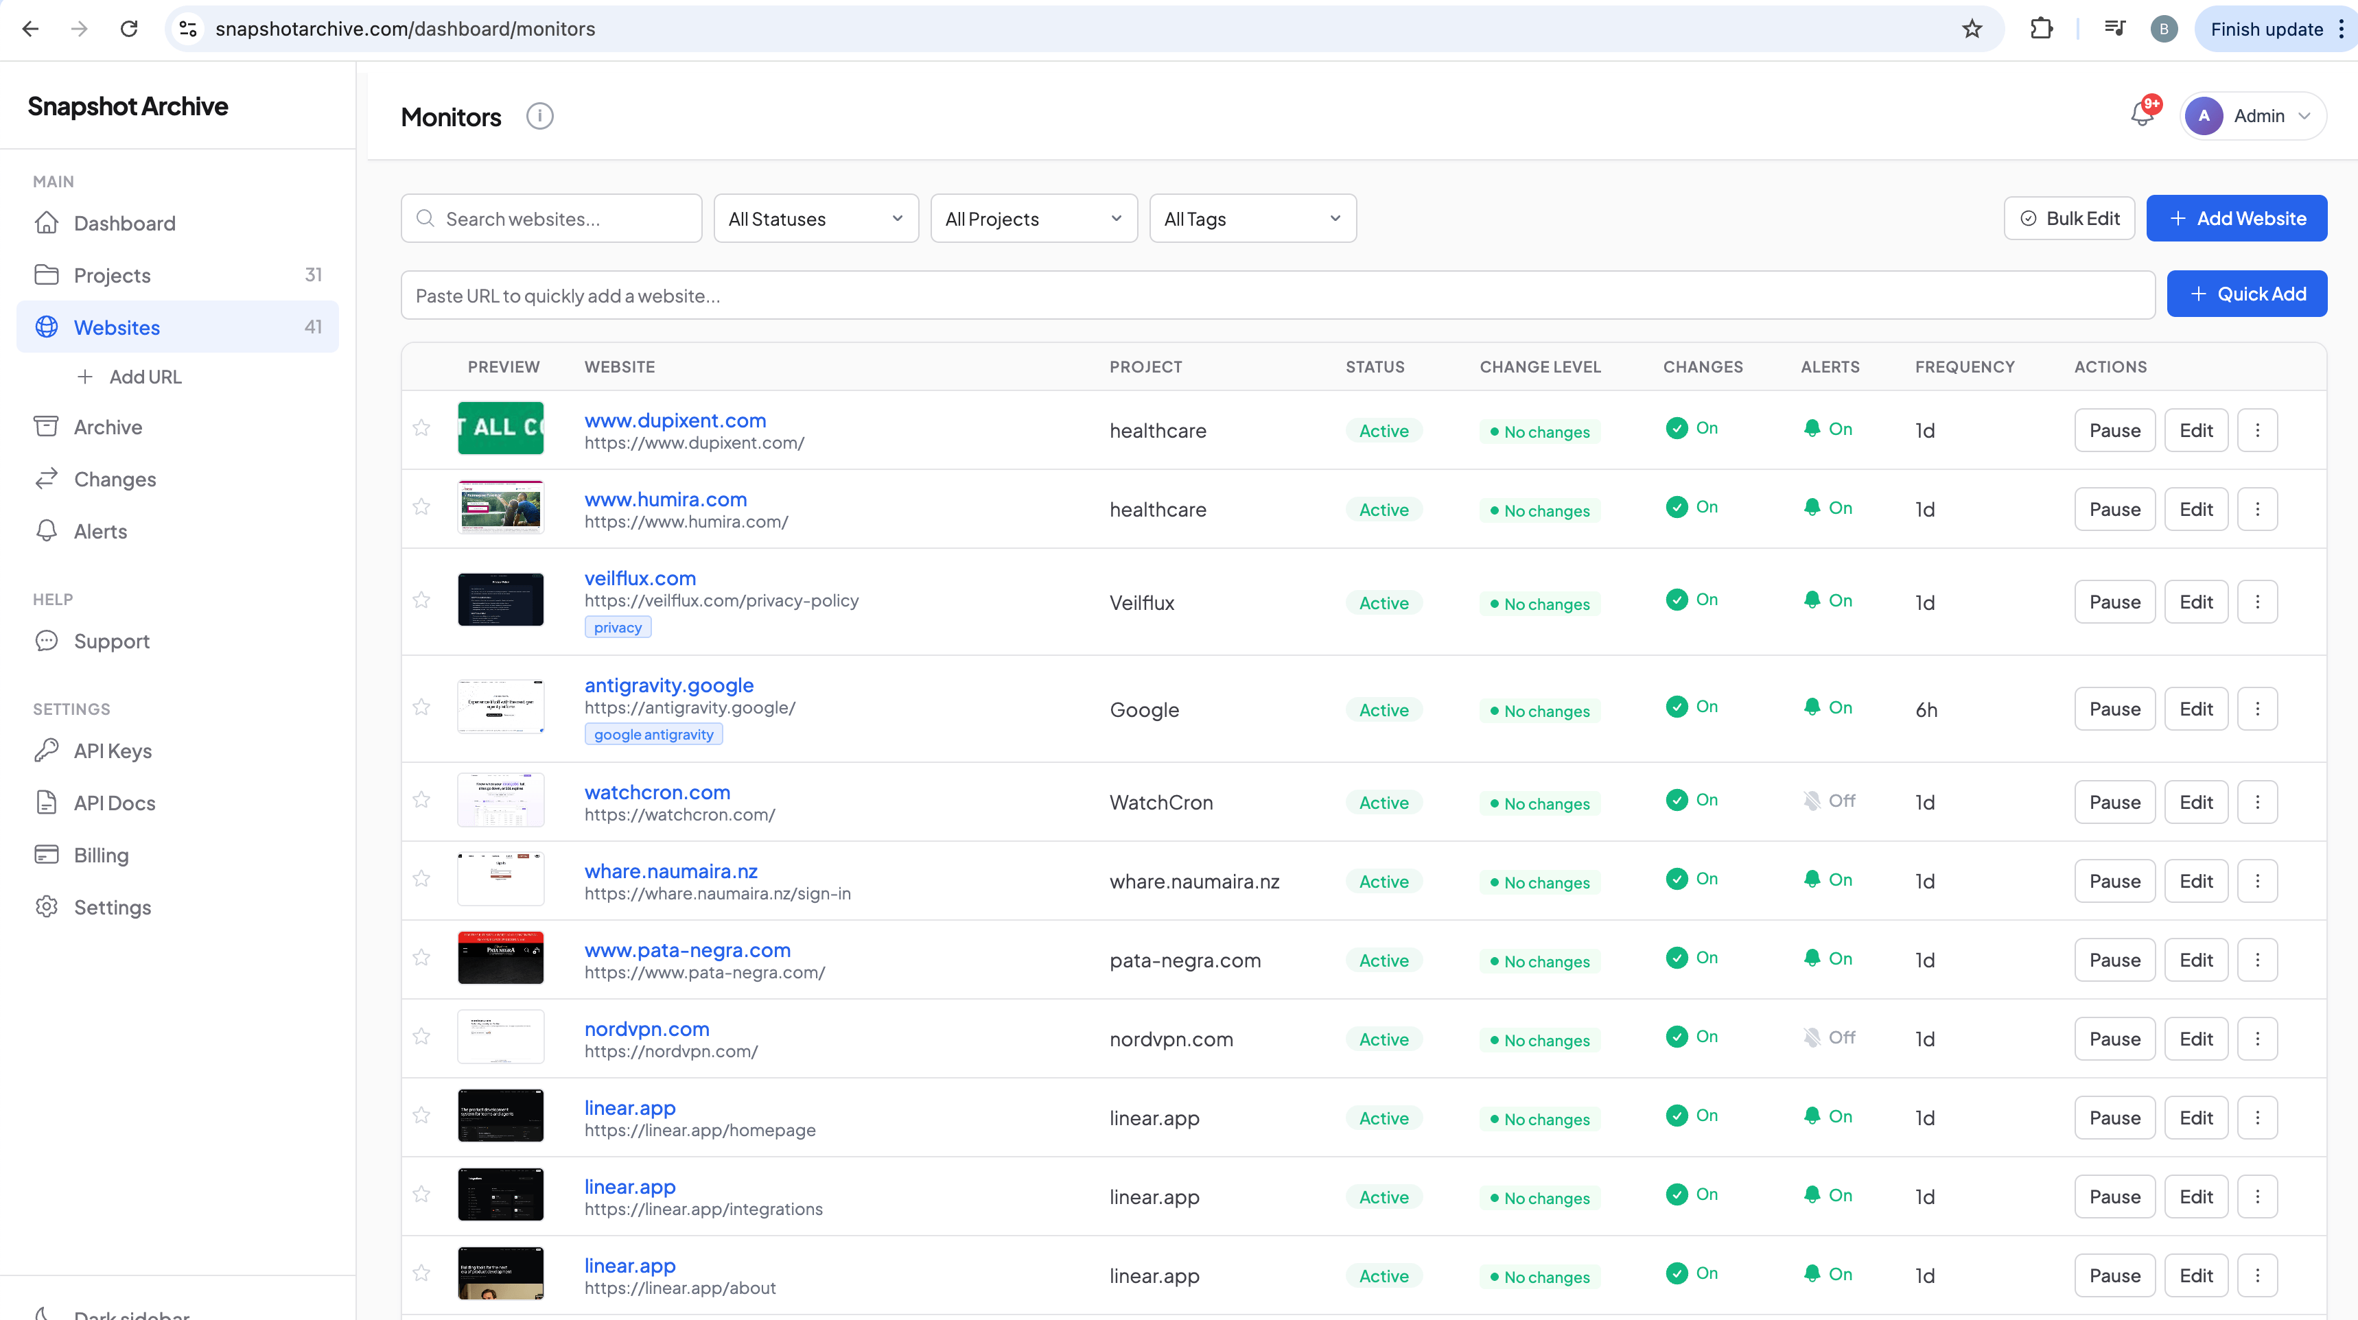Open the www.humira.com preview thumbnail

coord(501,507)
